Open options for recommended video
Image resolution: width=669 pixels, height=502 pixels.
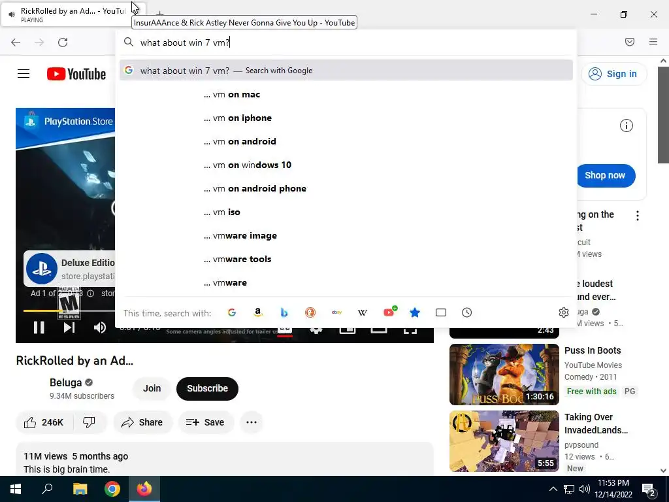point(638,216)
